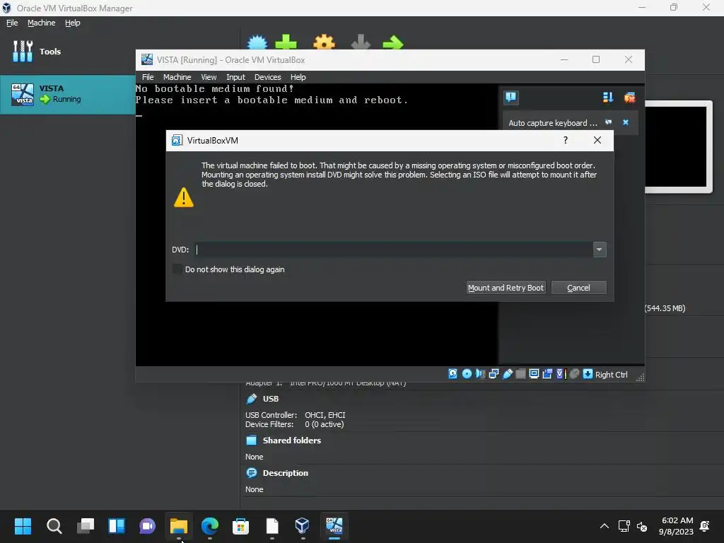Open Windows Search from the taskbar
Screen dimensions: 724x543
pyautogui.click(x=54, y=526)
